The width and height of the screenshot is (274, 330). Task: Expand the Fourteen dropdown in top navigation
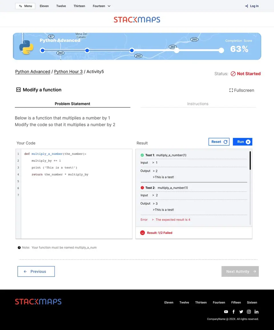pyautogui.click(x=102, y=6)
